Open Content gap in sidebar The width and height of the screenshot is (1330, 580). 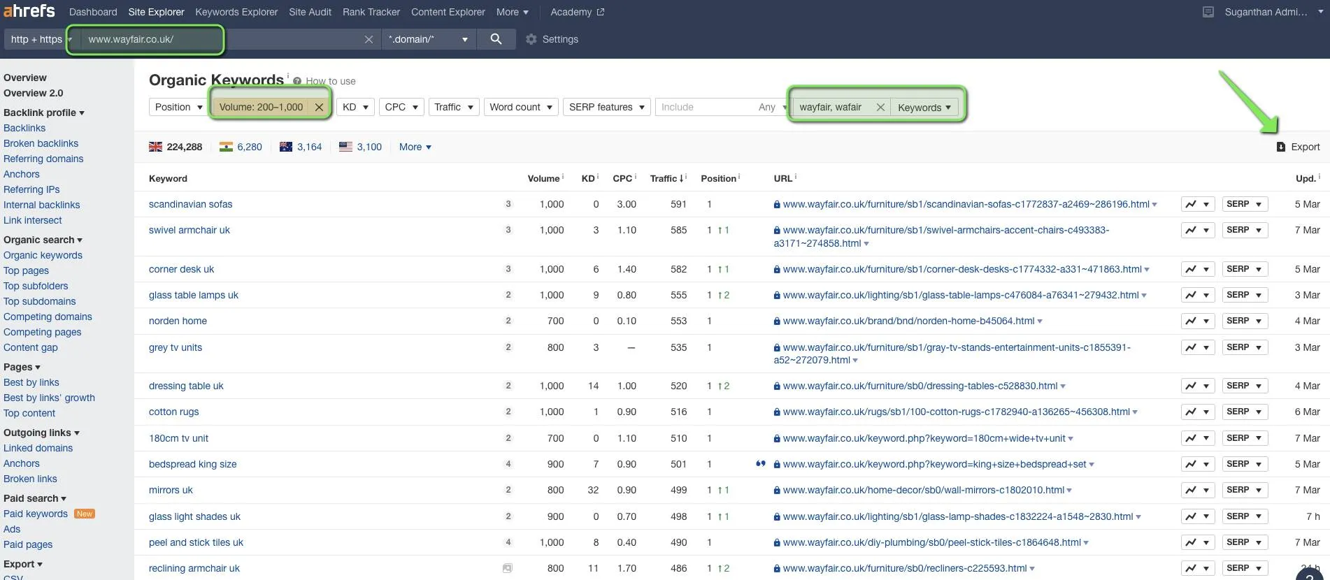point(31,347)
